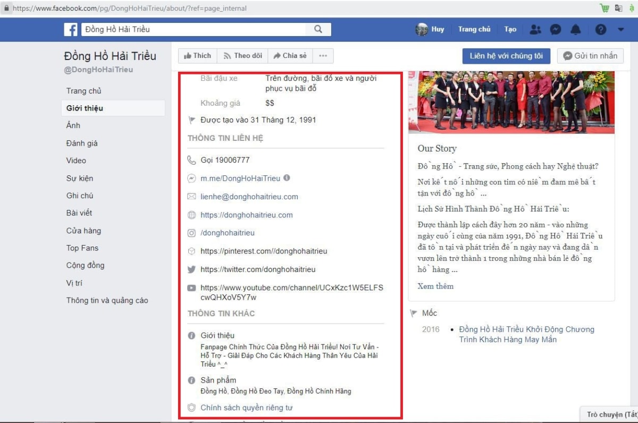Click the Facebook logo in the top bar
Viewport: 638px width, 423px height.
click(71, 30)
